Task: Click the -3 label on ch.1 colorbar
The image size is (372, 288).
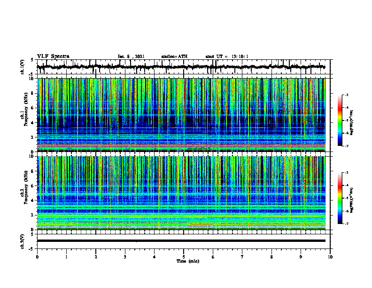Action: tap(346, 95)
